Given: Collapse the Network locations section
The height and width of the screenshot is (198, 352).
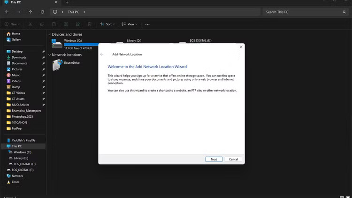Looking at the screenshot, I should click(x=49, y=55).
